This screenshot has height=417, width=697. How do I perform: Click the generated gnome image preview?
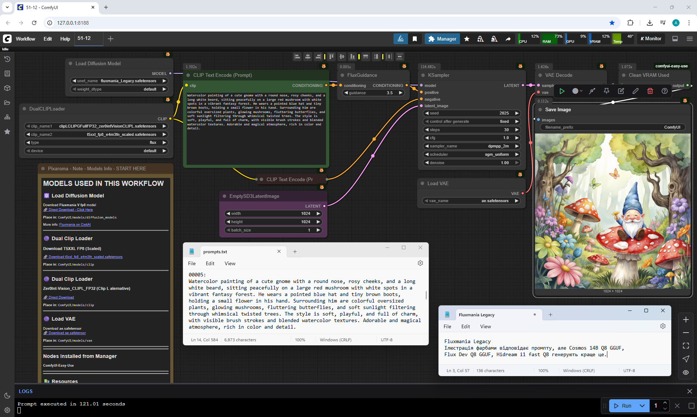click(x=612, y=211)
